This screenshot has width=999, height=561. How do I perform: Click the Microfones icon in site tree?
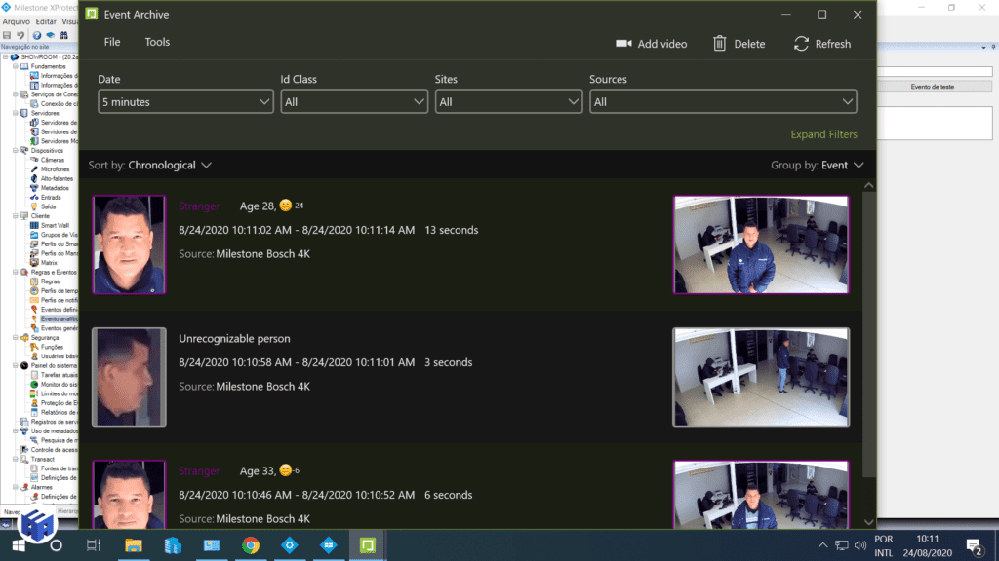click(x=34, y=169)
